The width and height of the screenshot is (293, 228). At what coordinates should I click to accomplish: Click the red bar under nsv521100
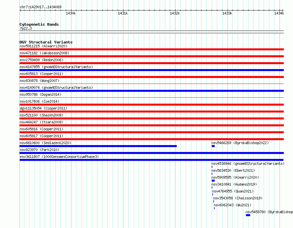[x=151, y=118]
